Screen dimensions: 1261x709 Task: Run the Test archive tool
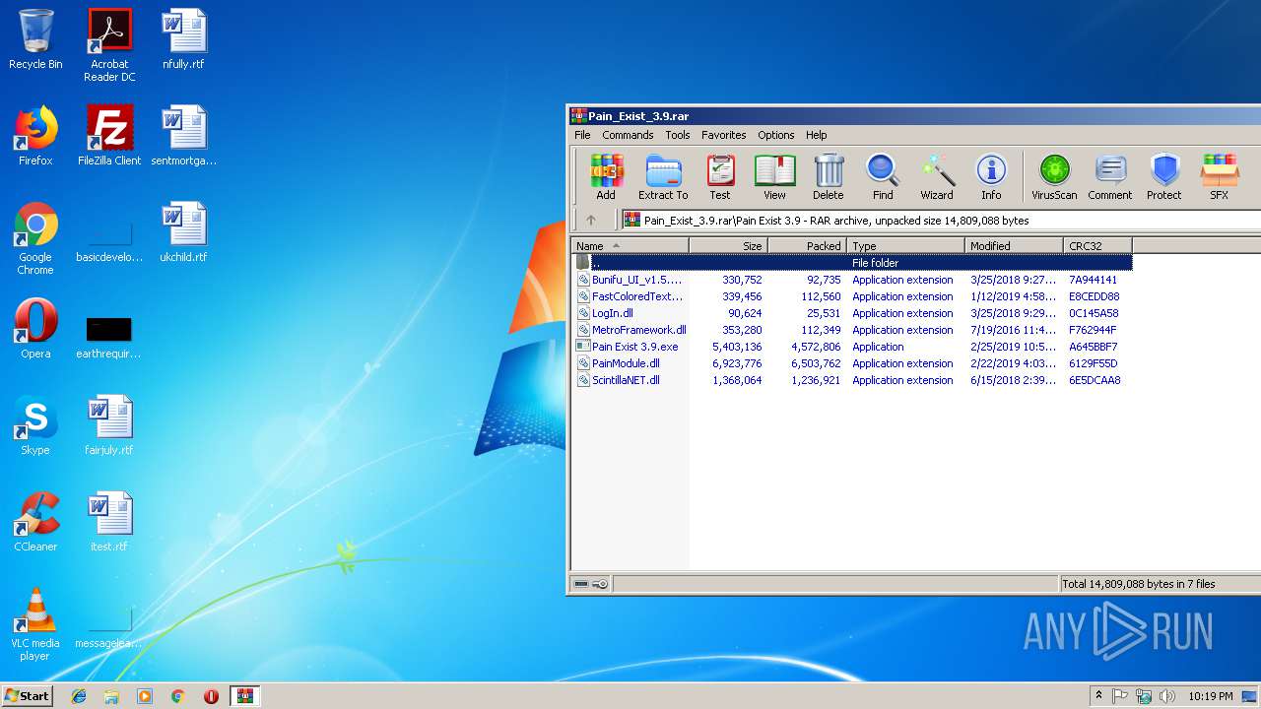[720, 177]
